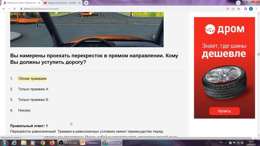
Task: Click the 'Купить' button in the ad
Action: point(224,111)
